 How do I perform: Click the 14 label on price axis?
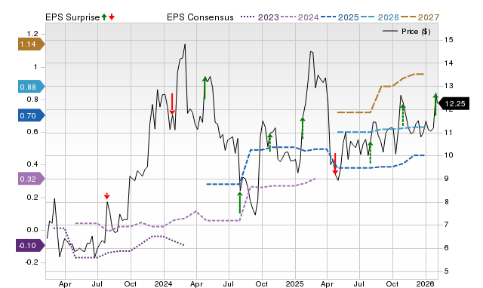(448, 63)
